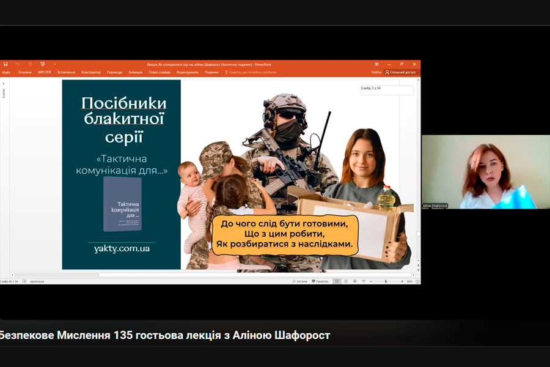Select Slide Sorter view icon
The width and height of the screenshot is (550, 367).
coord(346,281)
